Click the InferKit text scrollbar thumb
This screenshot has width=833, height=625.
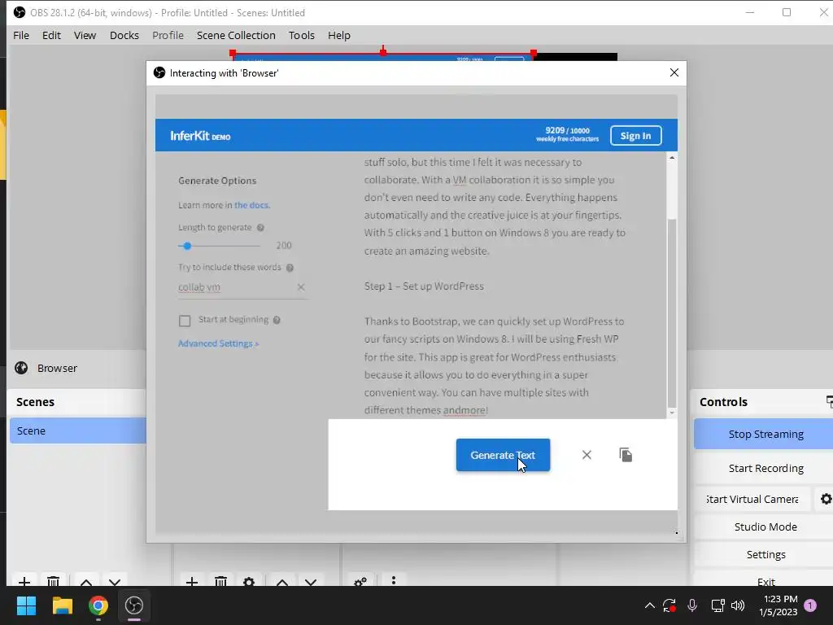[x=671, y=313]
